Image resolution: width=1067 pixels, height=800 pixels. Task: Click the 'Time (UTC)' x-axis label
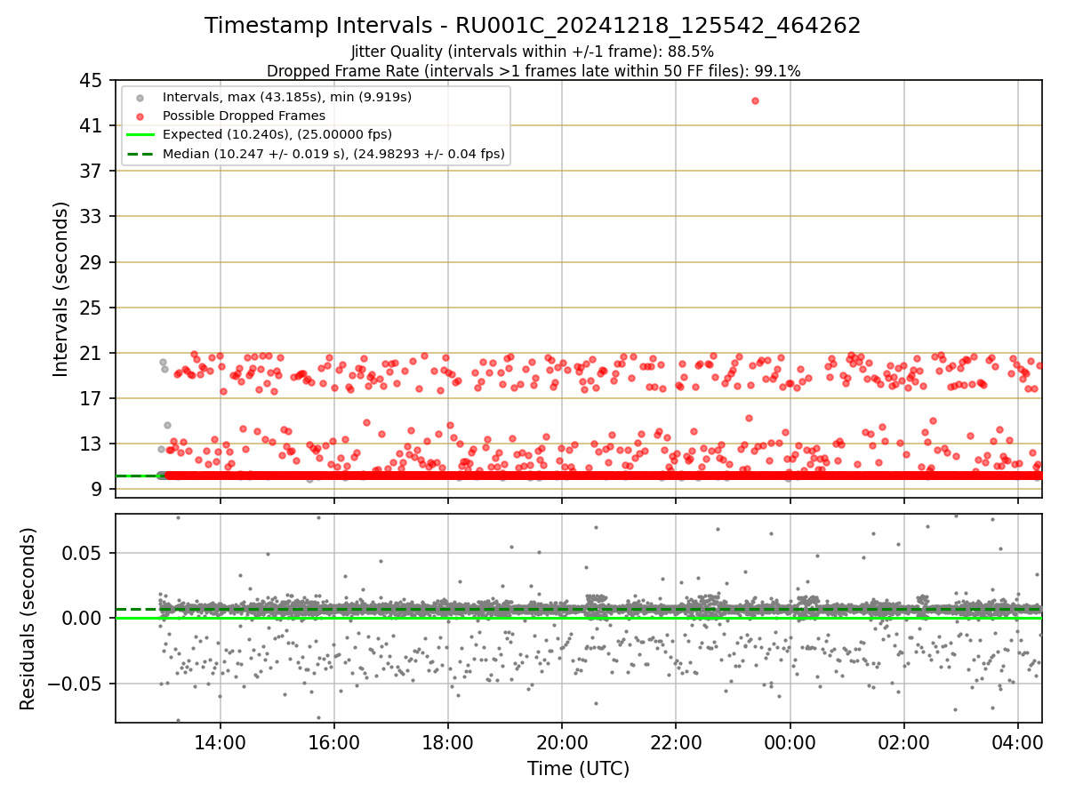[578, 769]
